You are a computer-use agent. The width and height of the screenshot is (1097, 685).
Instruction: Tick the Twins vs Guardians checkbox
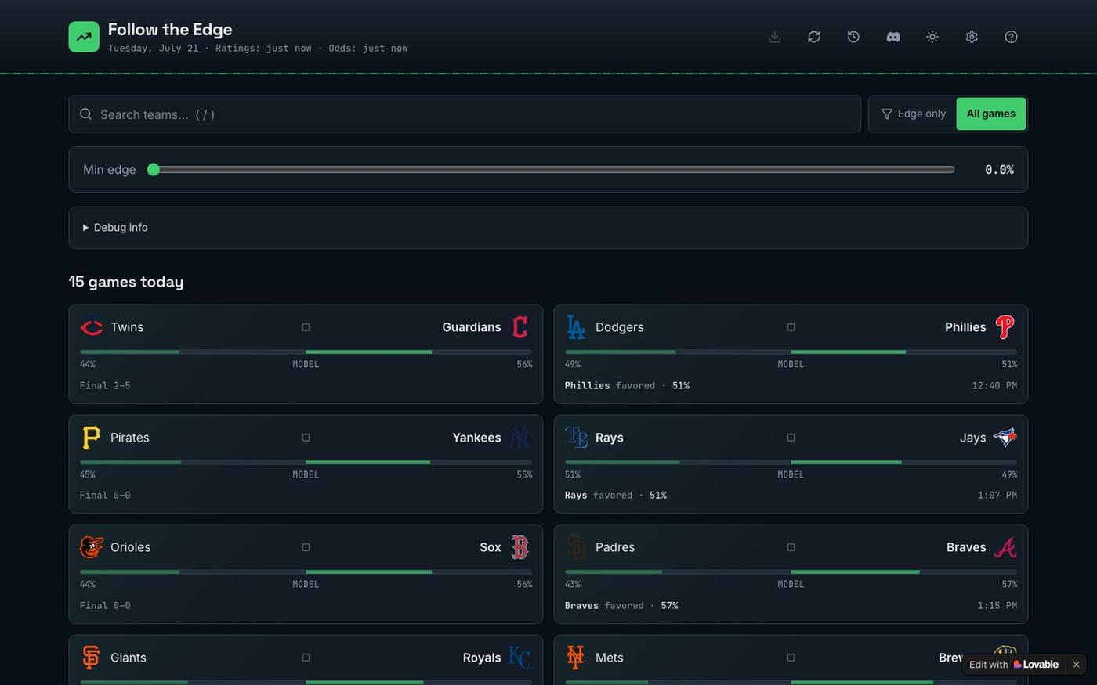(x=306, y=327)
